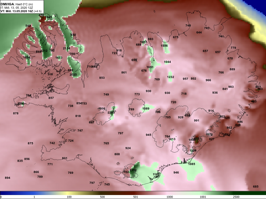The height and width of the screenshot is (199, 266).
Task: Click the 1000 label on the color scale
Action: point(170,197)
